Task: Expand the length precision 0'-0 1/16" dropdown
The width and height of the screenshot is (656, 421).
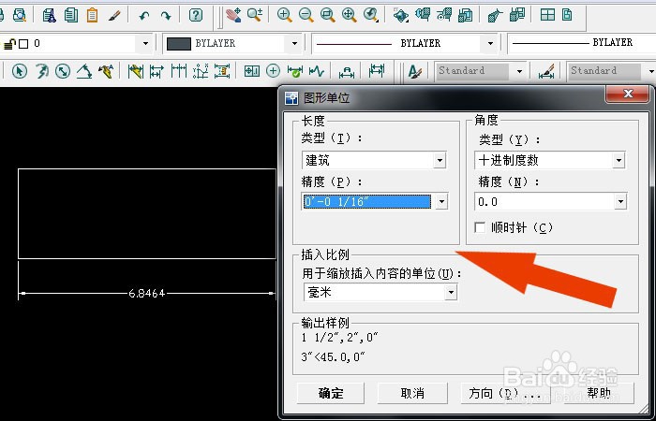Action: 441,202
